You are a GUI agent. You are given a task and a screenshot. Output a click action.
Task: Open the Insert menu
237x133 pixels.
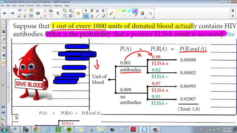point(21,6)
